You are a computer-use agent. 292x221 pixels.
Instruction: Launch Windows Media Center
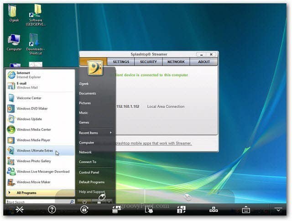pyautogui.click(x=41, y=129)
